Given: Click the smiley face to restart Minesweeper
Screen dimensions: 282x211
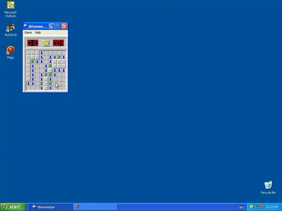Looking at the screenshot, I should click(46, 43).
